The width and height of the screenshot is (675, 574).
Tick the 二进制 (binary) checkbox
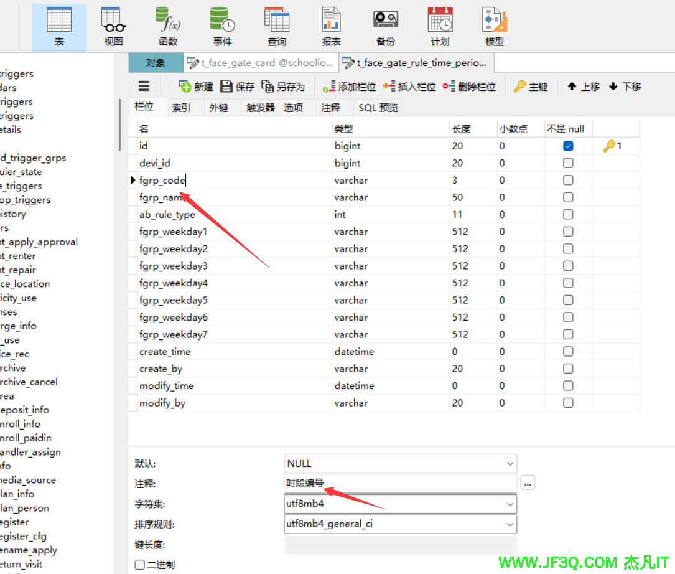140,565
